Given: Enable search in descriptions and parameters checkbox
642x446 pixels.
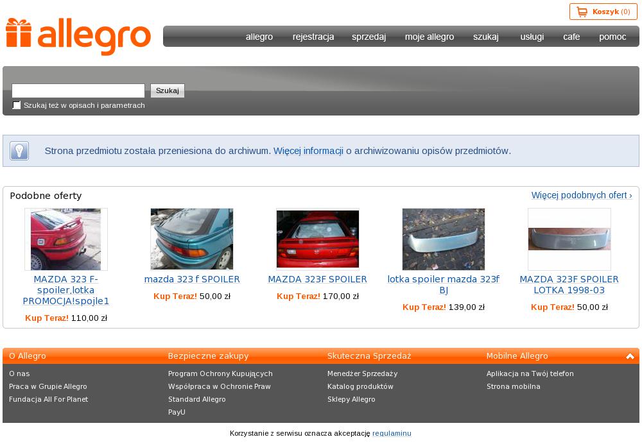Looking at the screenshot, I should (17, 105).
